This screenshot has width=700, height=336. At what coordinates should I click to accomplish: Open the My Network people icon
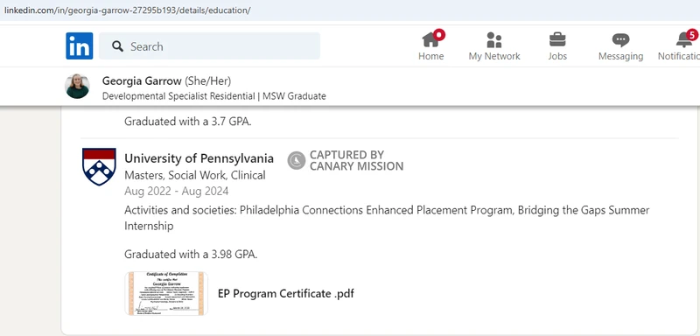(x=494, y=40)
